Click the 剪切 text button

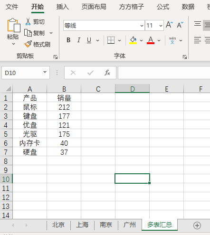point(39,22)
